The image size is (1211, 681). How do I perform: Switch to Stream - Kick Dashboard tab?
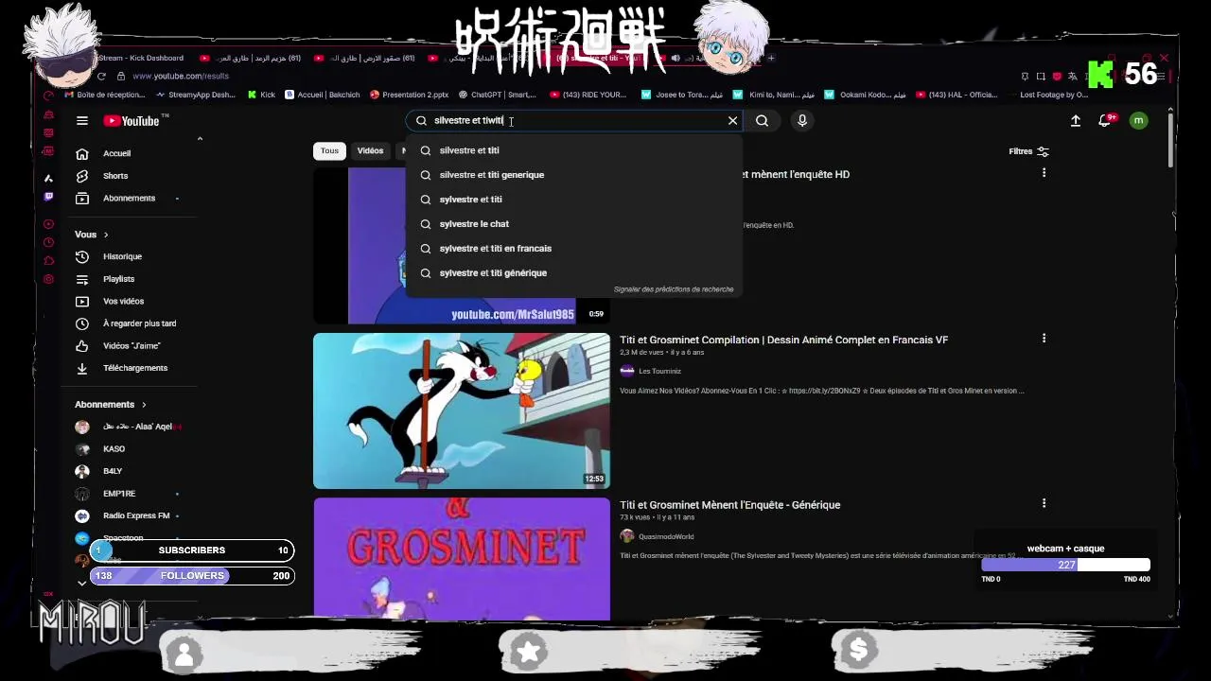(x=140, y=59)
